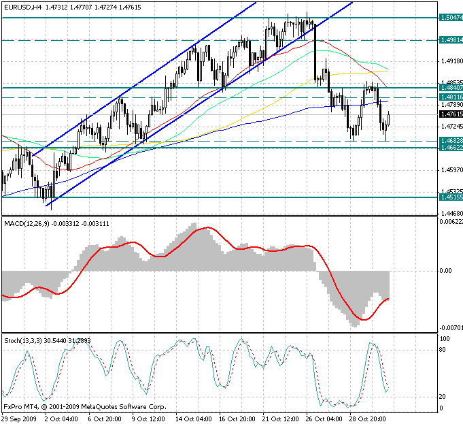
Task: Click the 29 Sep 2009 date label
Action: point(18,419)
